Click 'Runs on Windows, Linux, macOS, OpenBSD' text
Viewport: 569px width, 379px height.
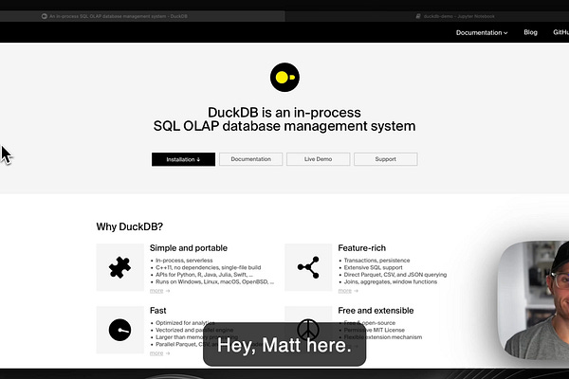tap(211, 281)
